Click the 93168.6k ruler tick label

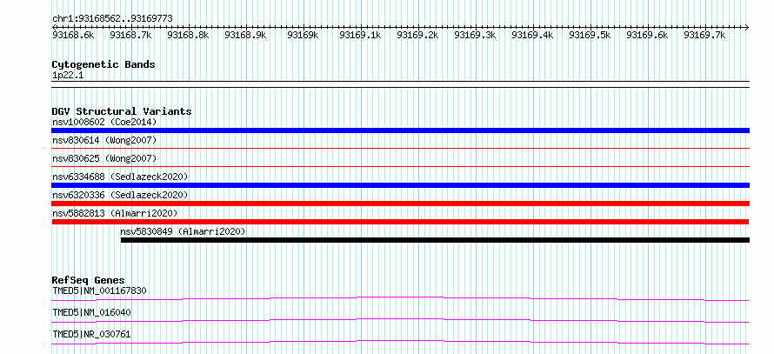pyautogui.click(x=74, y=35)
